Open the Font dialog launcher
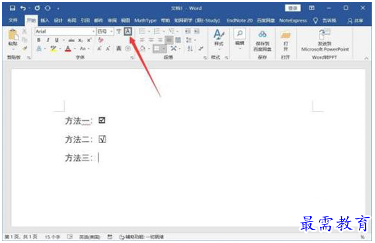The height and width of the screenshot is (243, 375). (131, 57)
